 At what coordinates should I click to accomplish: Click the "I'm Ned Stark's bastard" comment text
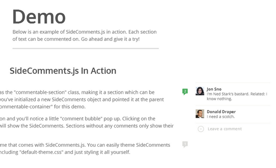pos(228,94)
